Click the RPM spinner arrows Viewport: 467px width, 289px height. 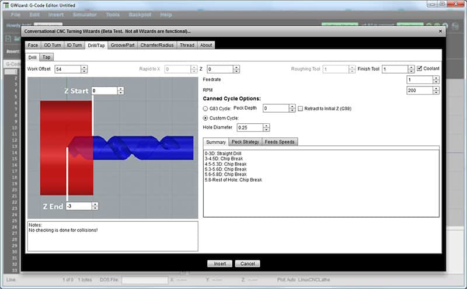point(436,90)
